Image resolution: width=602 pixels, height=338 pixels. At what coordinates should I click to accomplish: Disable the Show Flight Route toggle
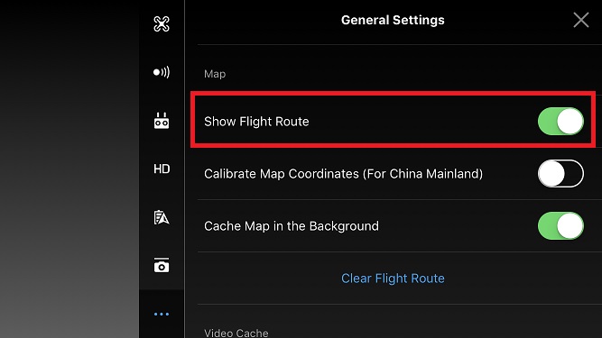[560, 121]
